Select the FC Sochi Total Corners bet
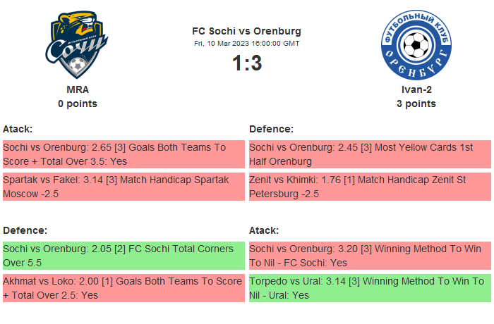Screen dimensions: 494x324 (123, 256)
